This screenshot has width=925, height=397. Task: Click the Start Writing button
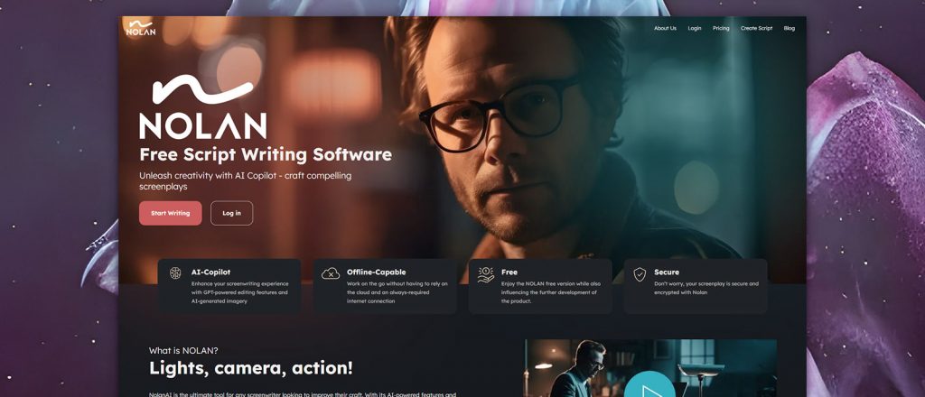(x=171, y=213)
